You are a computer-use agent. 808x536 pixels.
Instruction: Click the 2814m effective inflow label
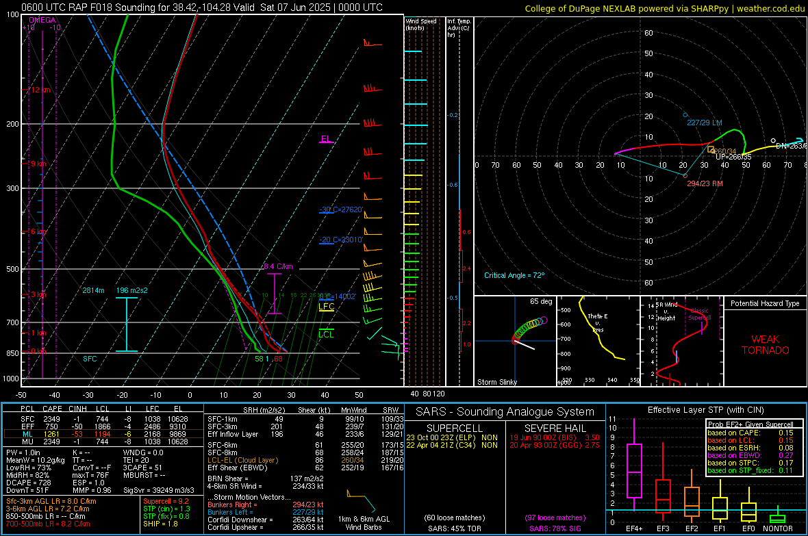click(x=93, y=291)
